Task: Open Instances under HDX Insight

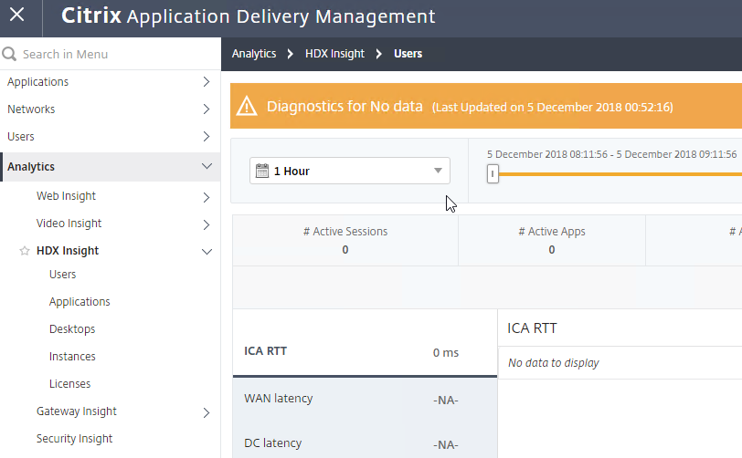Action: click(x=72, y=357)
